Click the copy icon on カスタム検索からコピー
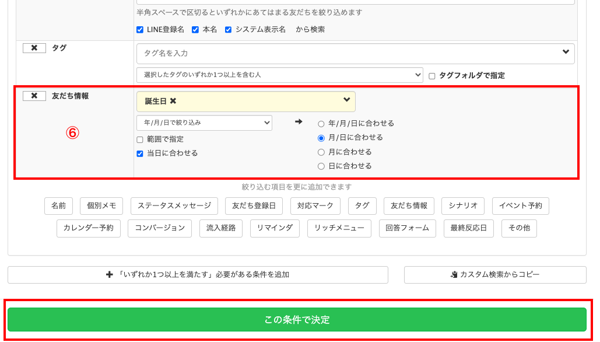The height and width of the screenshot is (342, 600). point(454,275)
